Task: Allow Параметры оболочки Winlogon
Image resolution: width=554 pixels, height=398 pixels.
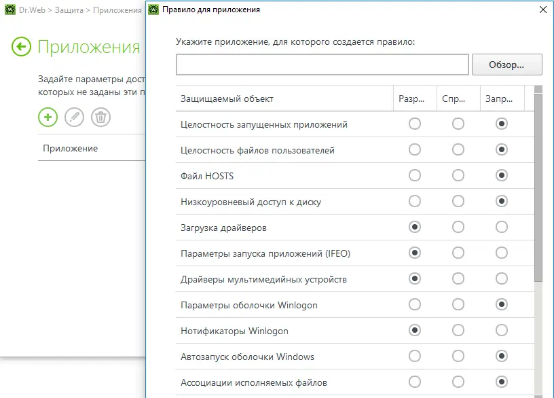Action: pyautogui.click(x=415, y=304)
